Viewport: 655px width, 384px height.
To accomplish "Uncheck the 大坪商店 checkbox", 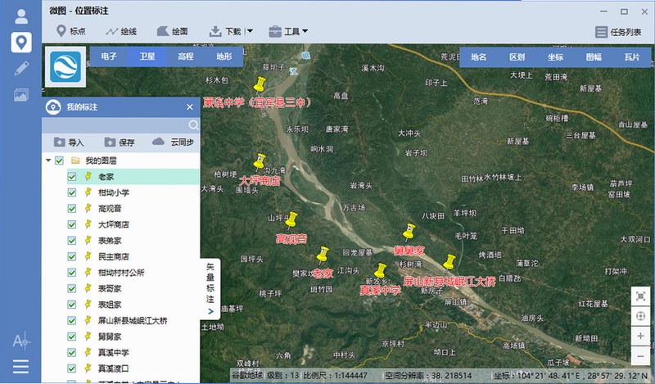I will click(72, 225).
